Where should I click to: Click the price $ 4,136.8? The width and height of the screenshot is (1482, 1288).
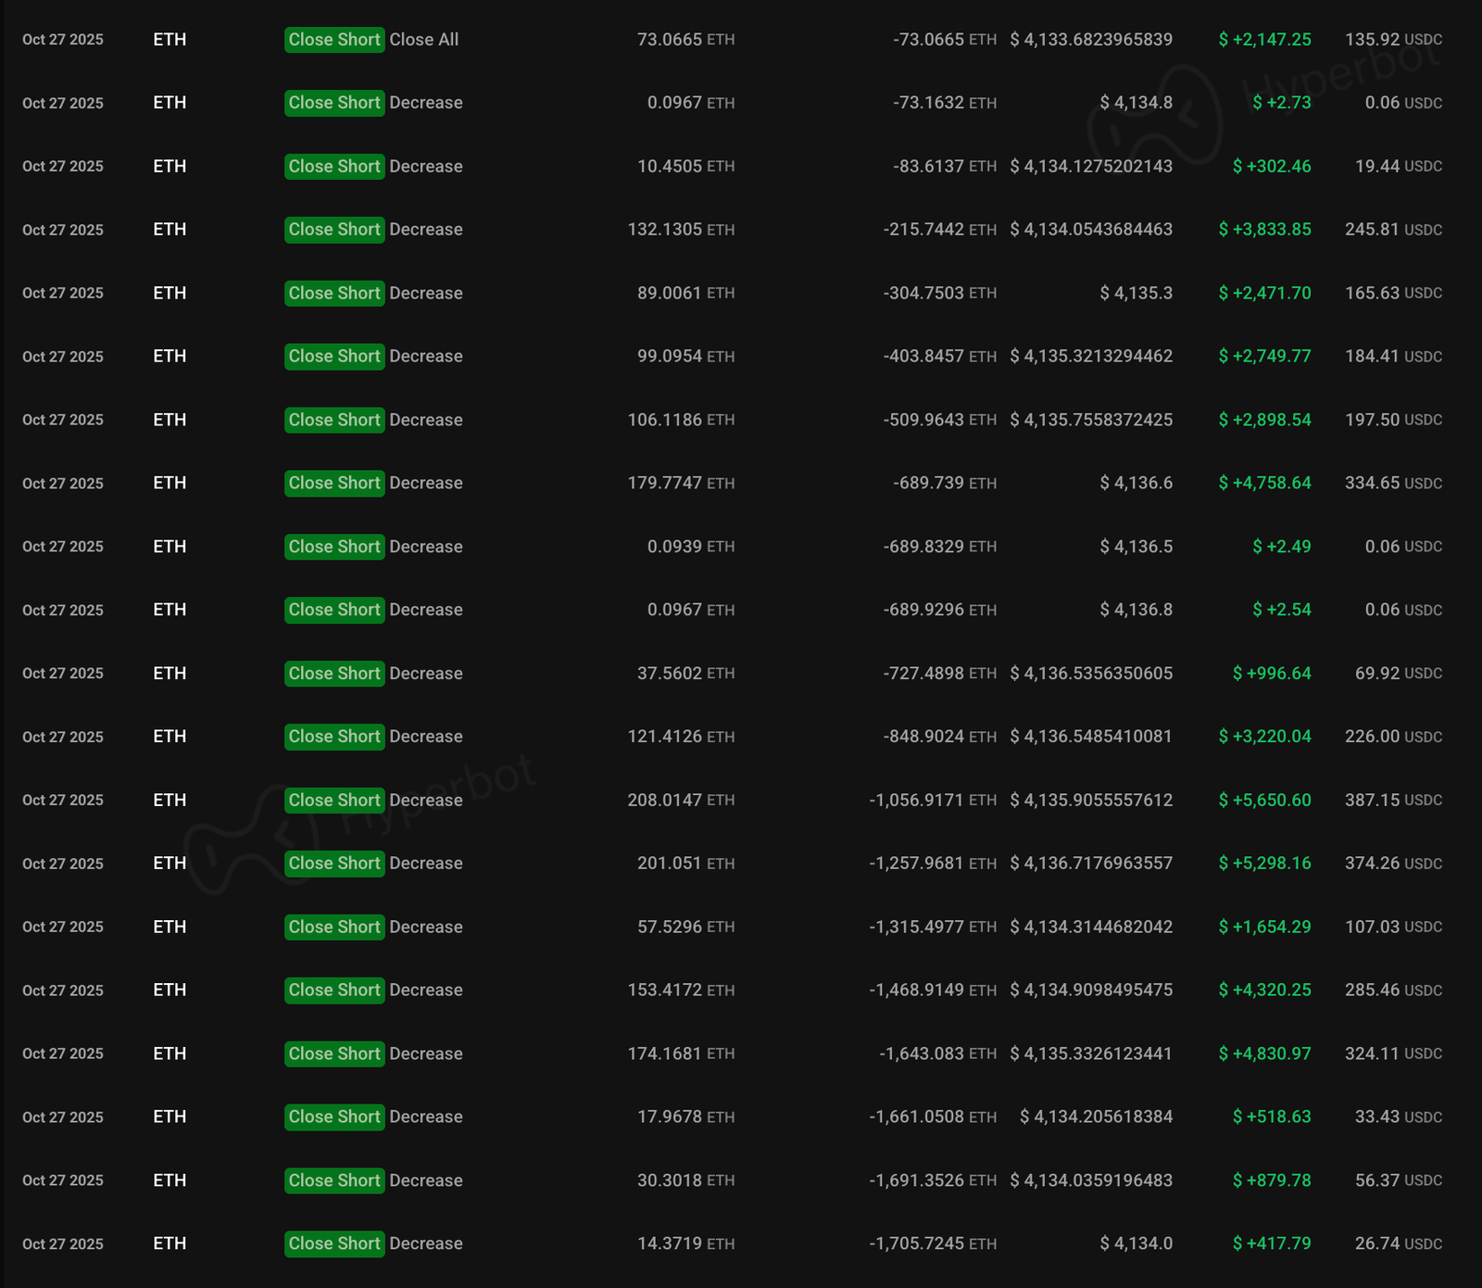(1137, 611)
